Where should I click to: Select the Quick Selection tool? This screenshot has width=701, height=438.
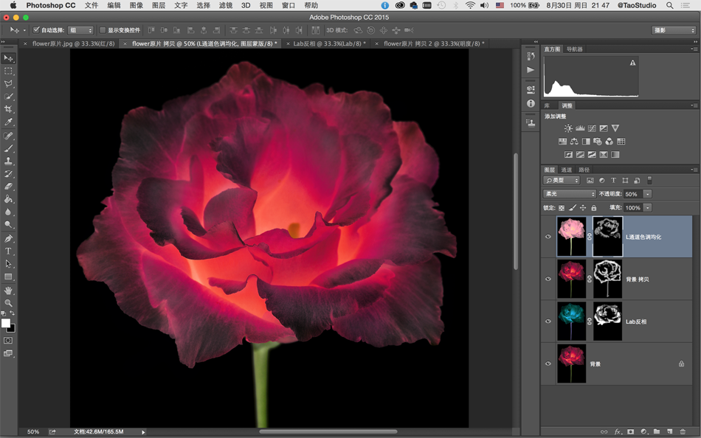pos(9,97)
